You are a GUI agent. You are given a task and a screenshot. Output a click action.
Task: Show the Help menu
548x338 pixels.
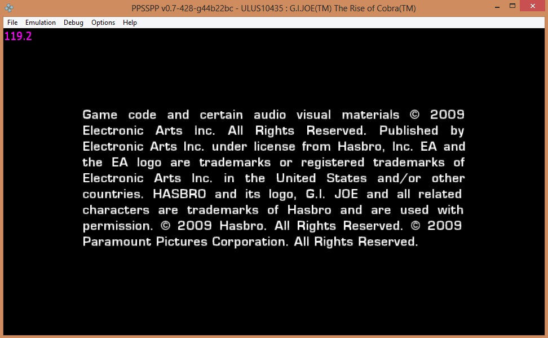(x=130, y=23)
